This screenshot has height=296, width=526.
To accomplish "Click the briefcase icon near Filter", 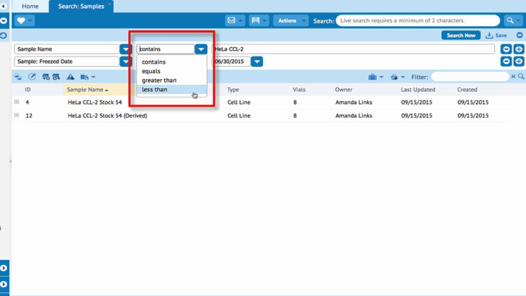I will click(372, 77).
